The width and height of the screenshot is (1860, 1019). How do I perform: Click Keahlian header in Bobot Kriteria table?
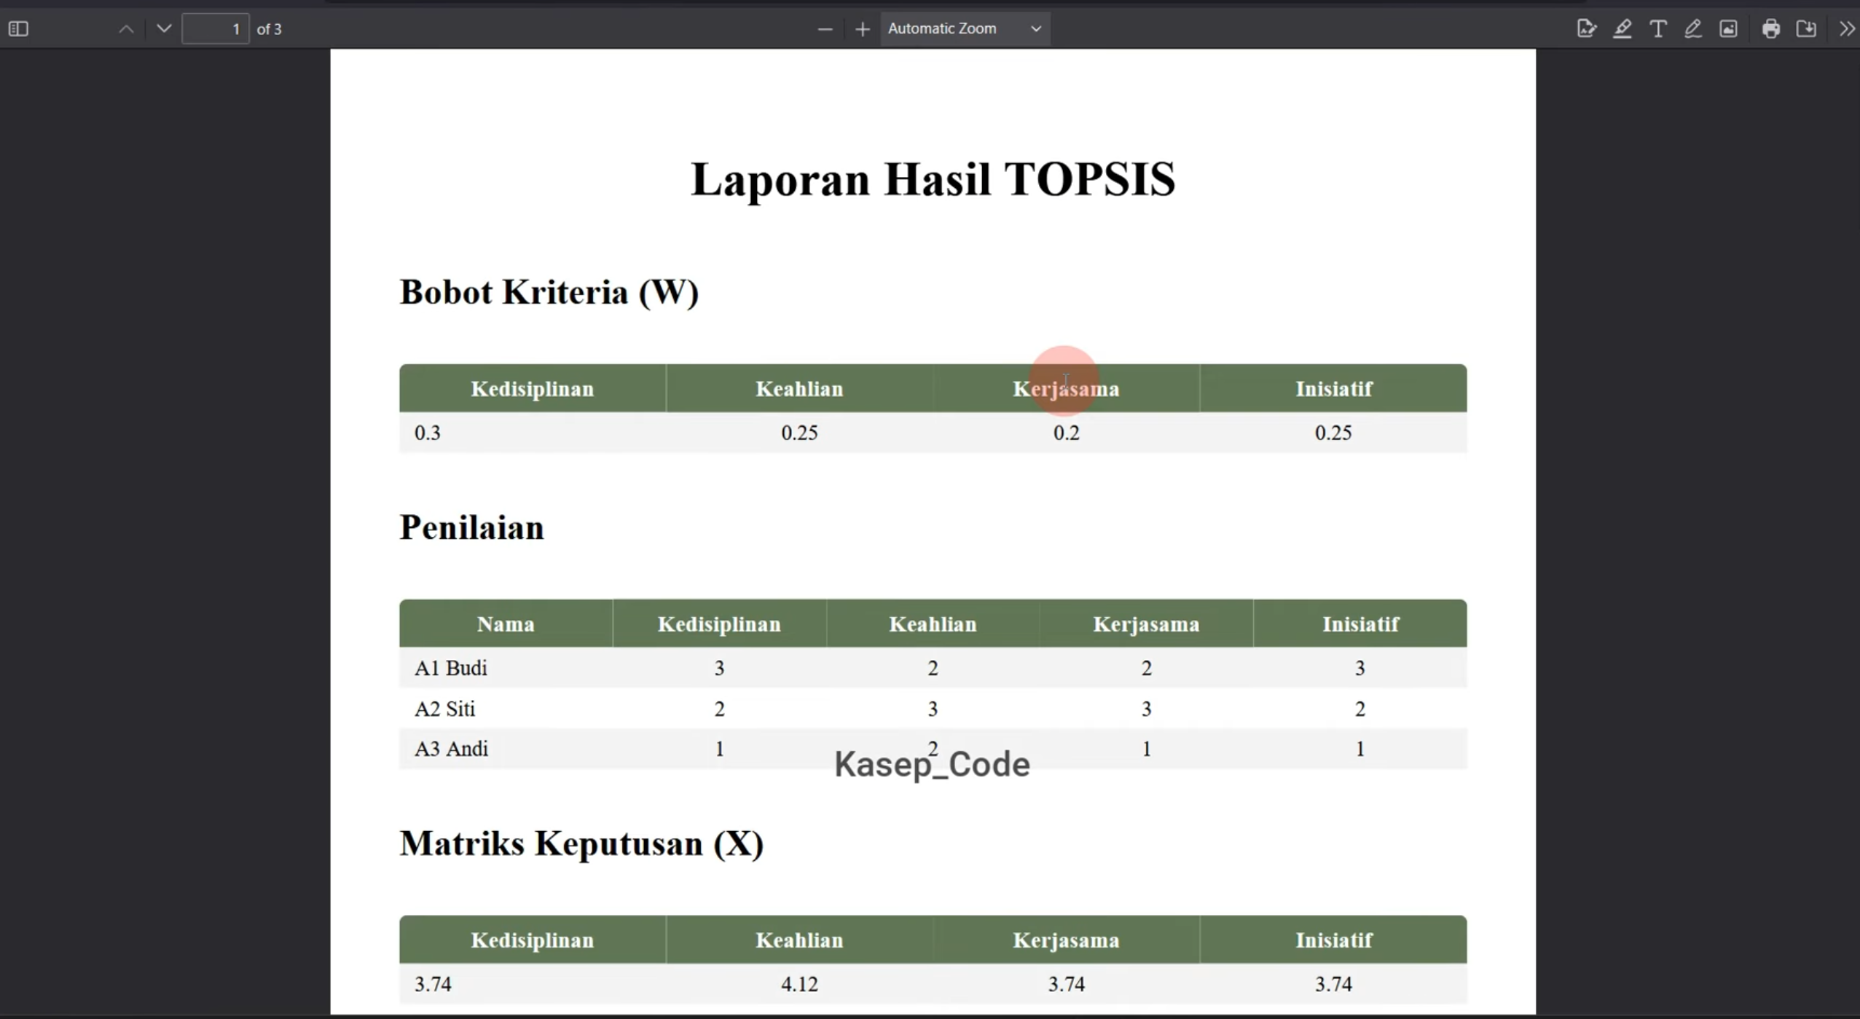click(x=799, y=389)
